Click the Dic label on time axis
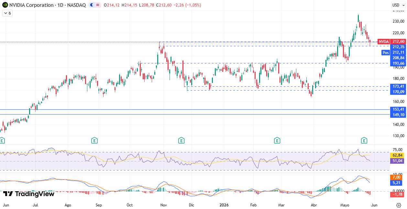The width and height of the screenshot is (407, 209). [191, 205]
